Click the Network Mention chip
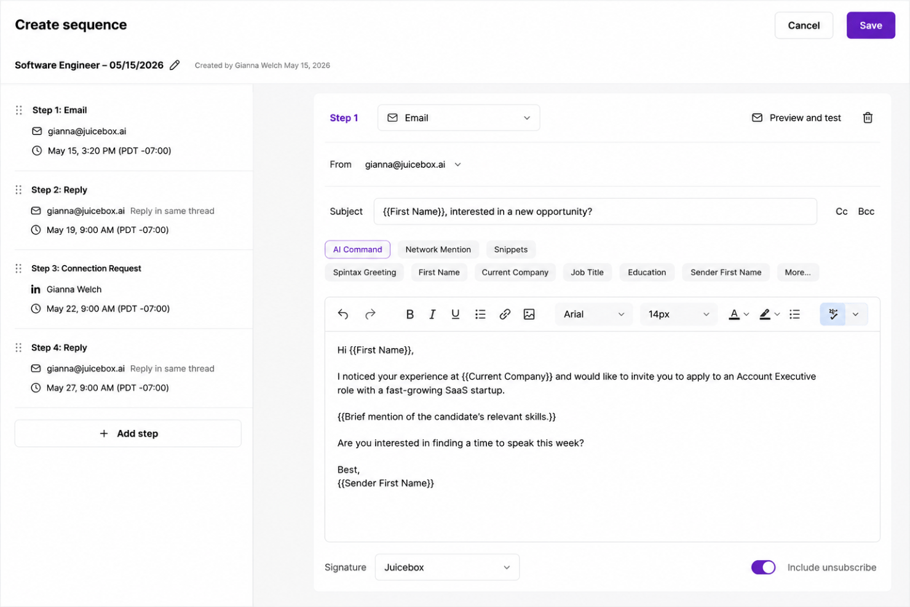910x607 pixels. pyautogui.click(x=438, y=249)
